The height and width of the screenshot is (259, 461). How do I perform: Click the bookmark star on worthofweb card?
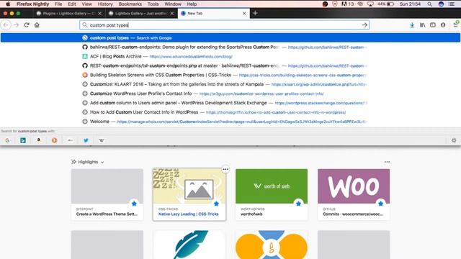(x=298, y=204)
